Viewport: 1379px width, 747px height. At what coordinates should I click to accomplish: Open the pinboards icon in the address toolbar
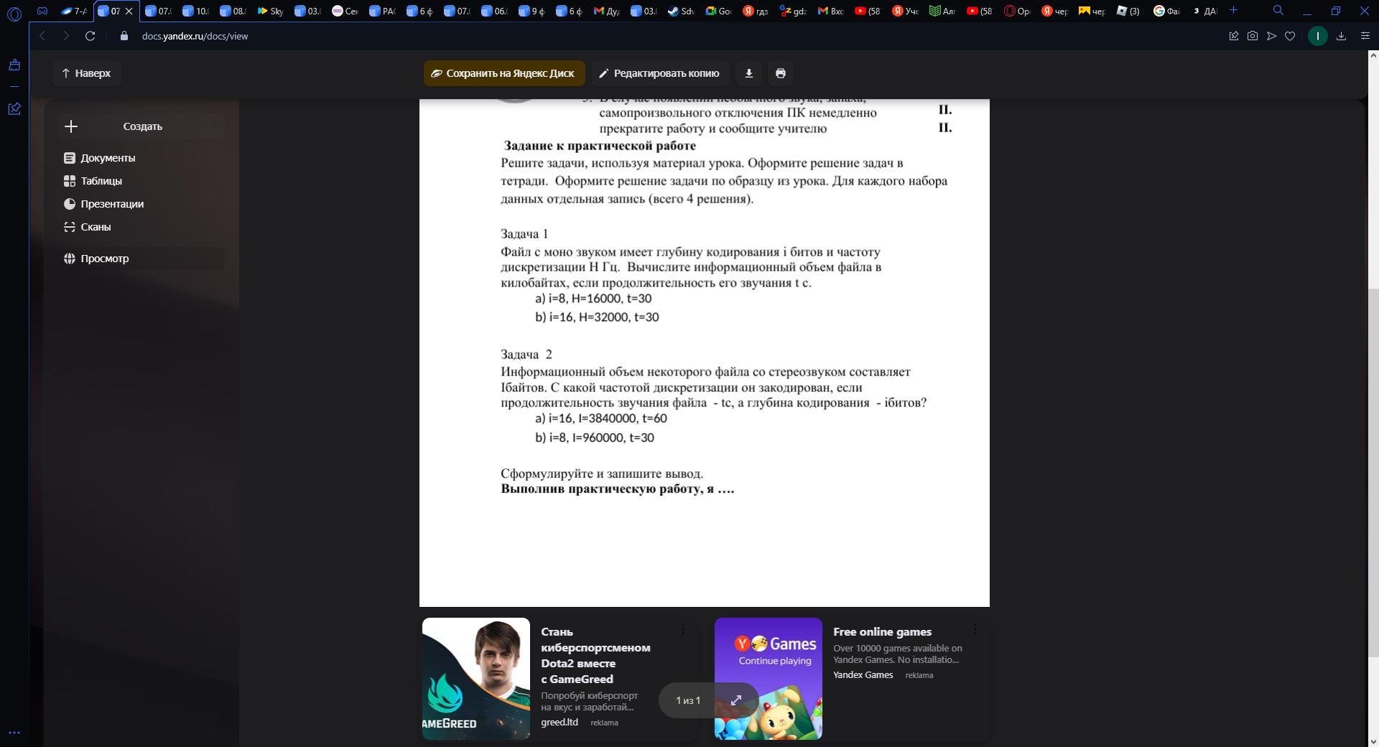(x=1234, y=36)
